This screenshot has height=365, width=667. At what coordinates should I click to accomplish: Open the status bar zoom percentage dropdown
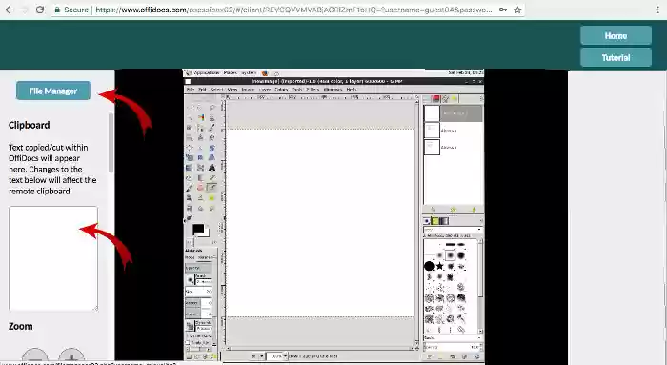(278, 356)
